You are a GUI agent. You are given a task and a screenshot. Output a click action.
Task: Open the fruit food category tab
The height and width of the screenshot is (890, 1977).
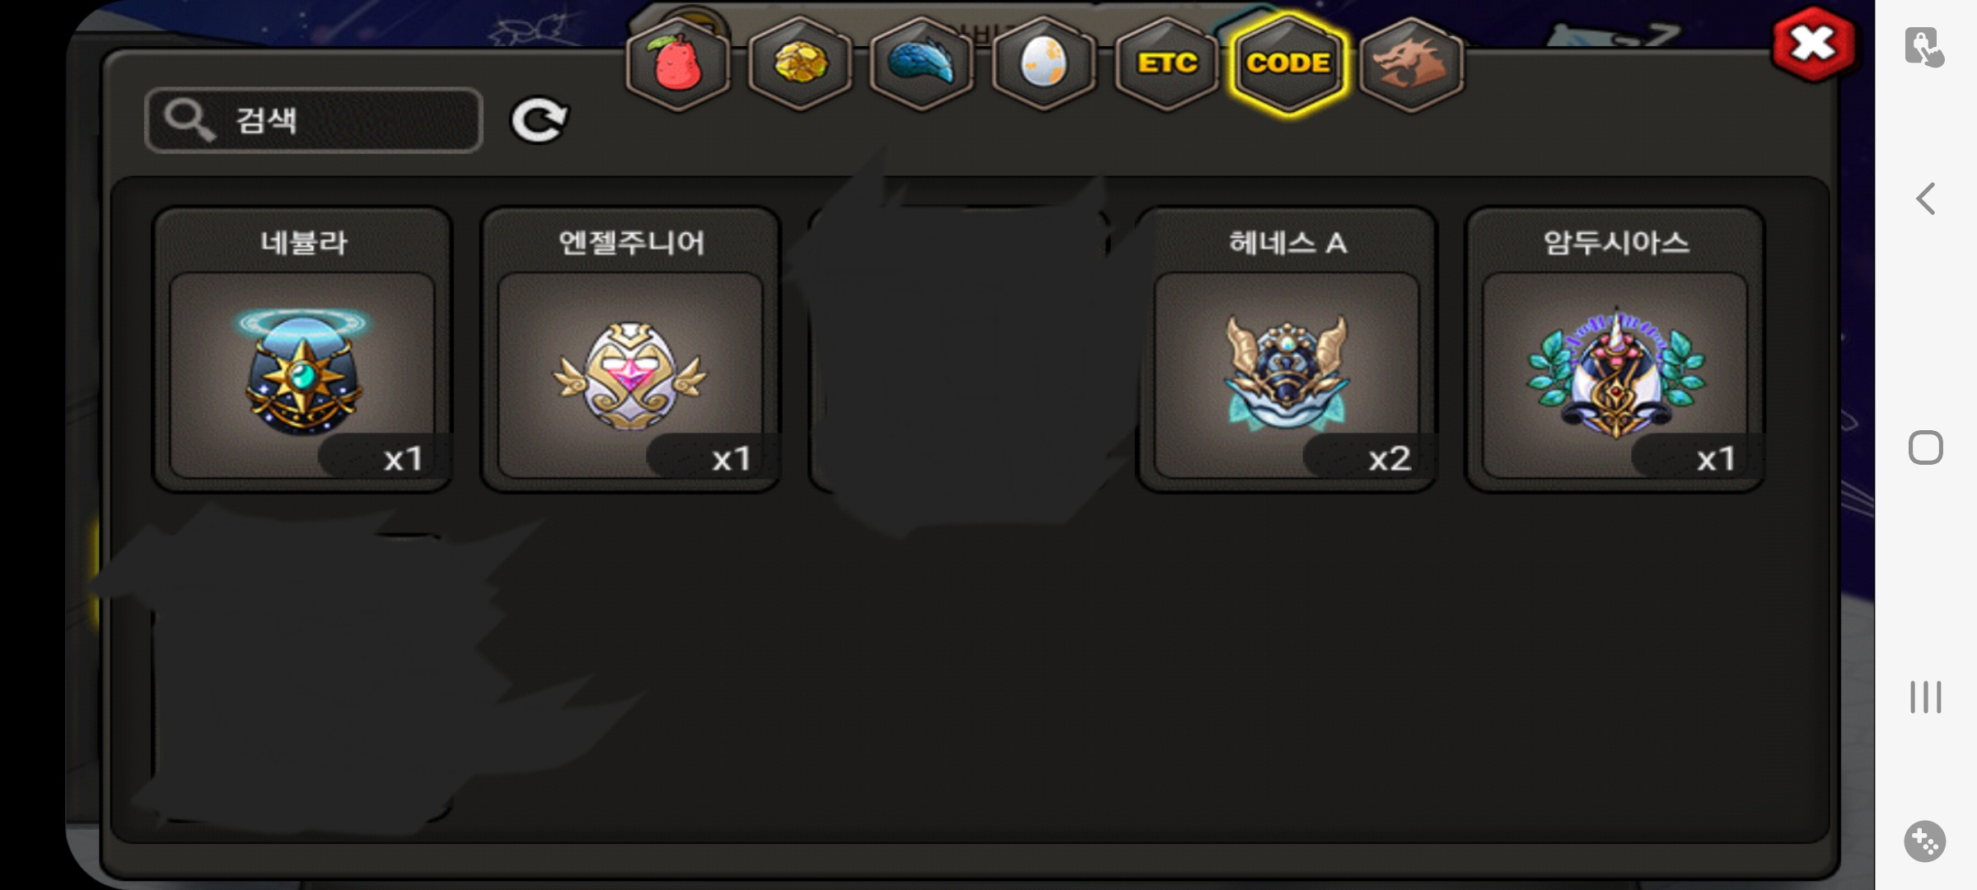[678, 63]
